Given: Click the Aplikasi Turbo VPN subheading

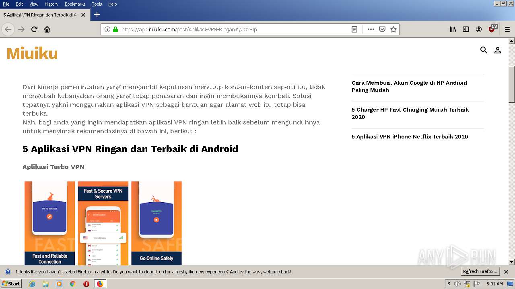Looking at the screenshot, I should (54, 167).
